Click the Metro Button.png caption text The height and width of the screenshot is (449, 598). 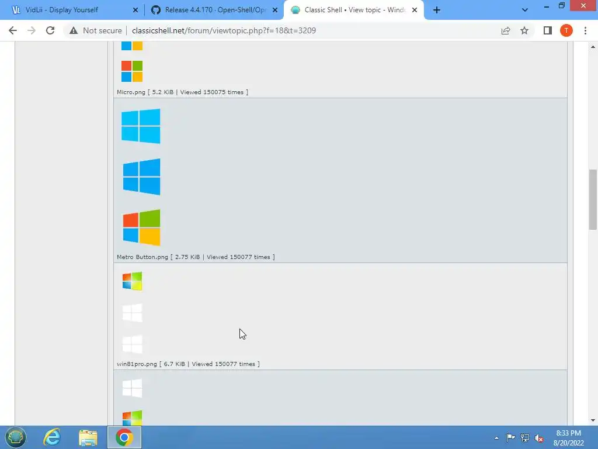(x=196, y=257)
